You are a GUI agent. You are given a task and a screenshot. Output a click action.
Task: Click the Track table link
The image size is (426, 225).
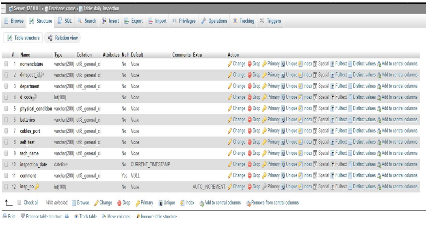(86, 216)
